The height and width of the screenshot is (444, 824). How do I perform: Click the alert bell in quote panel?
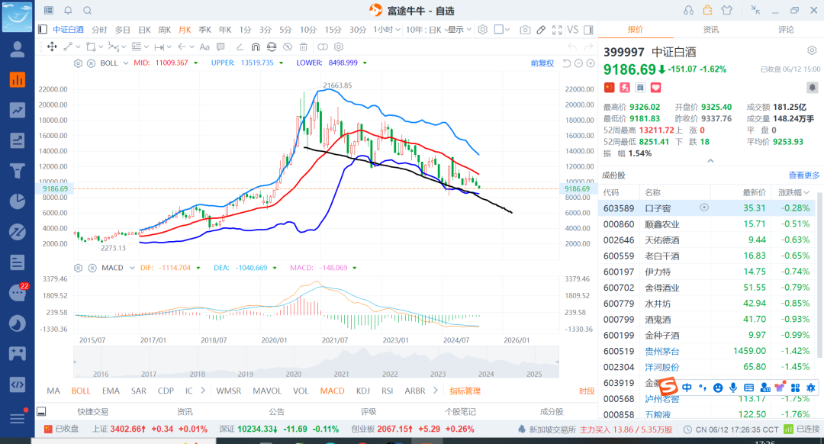point(812,88)
